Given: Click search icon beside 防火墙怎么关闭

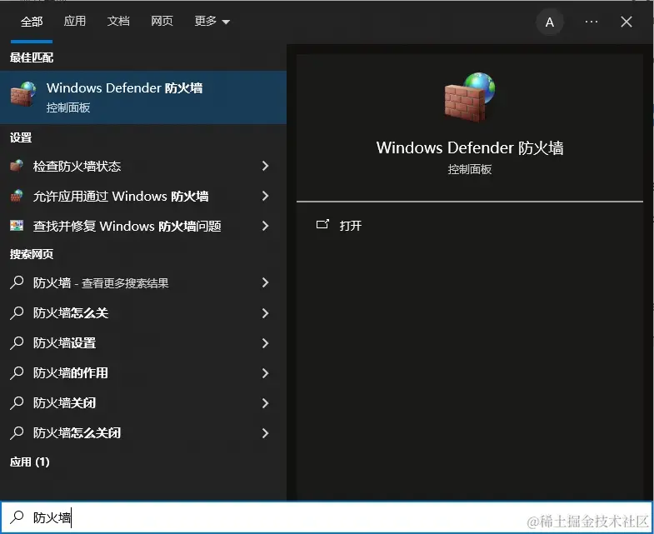Looking at the screenshot, I should tap(17, 432).
